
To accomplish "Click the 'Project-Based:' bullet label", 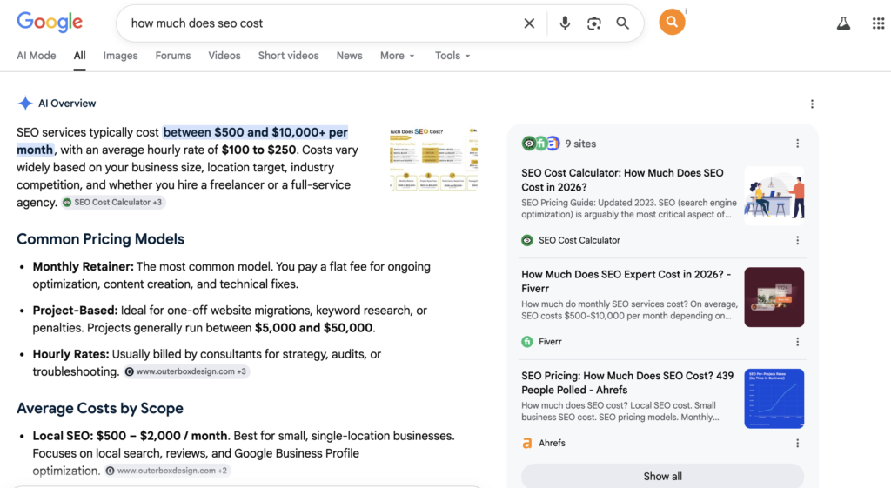I will coord(75,311).
